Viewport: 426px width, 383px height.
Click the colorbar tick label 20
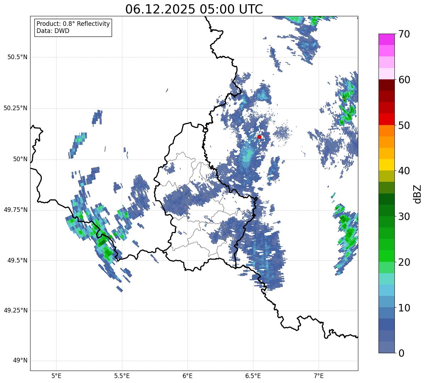tap(404, 262)
